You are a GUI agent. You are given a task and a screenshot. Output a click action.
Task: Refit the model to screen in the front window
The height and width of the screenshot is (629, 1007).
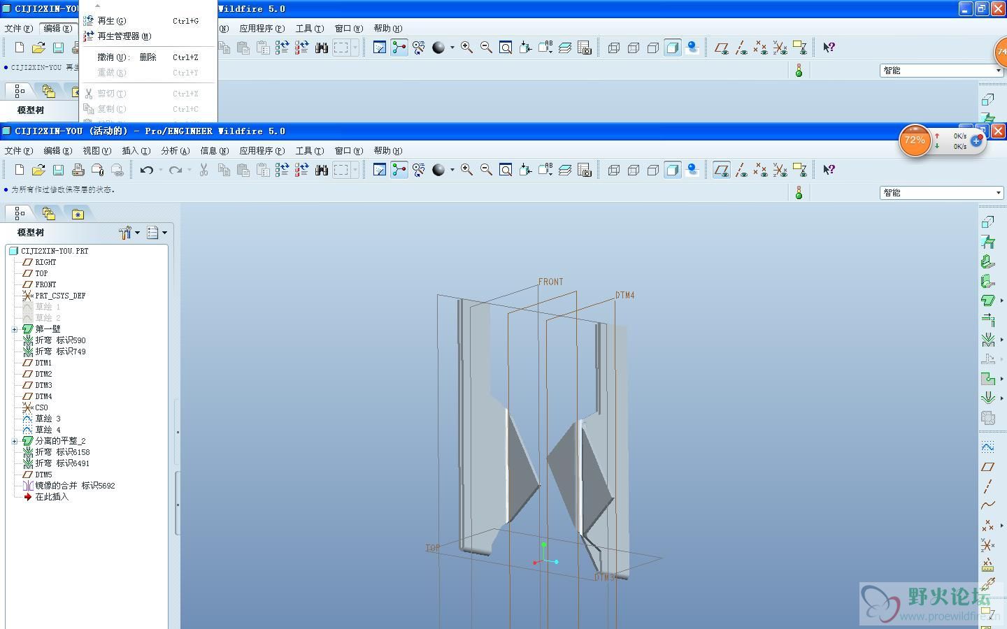506,170
